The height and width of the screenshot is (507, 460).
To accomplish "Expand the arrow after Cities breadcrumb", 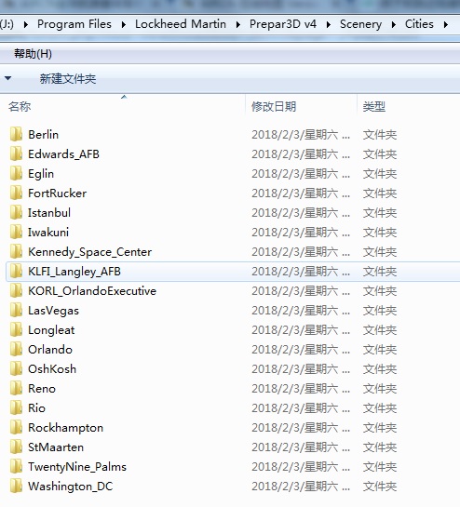I will (x=446, y=24).
